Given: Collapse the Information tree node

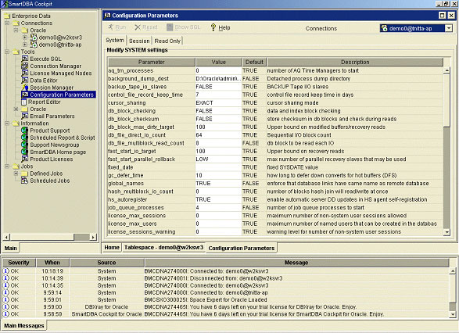Looking at the screenshot, I should tap(7, 124).
